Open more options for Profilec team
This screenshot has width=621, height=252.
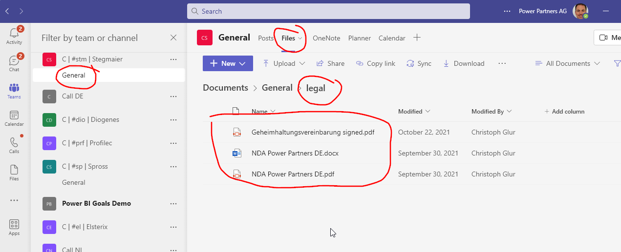[x=173, y=143]
